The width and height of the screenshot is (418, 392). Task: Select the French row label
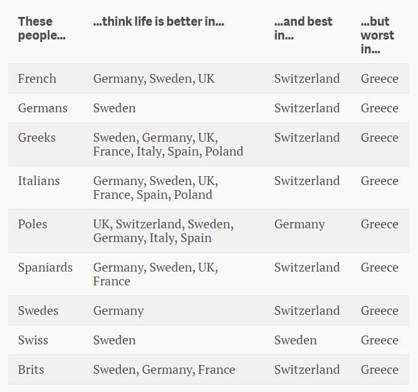37,78
